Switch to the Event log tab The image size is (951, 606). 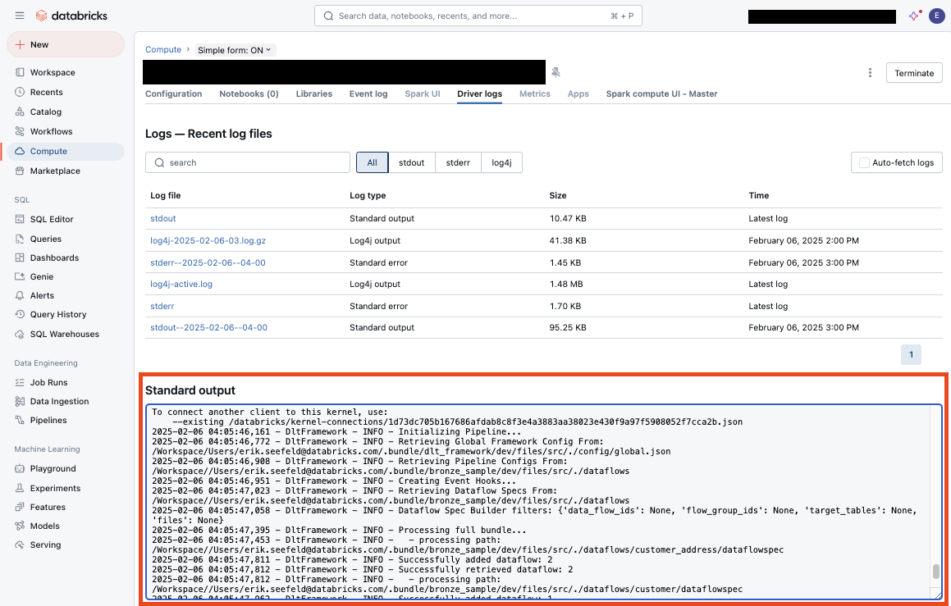(x=368, y=93)
